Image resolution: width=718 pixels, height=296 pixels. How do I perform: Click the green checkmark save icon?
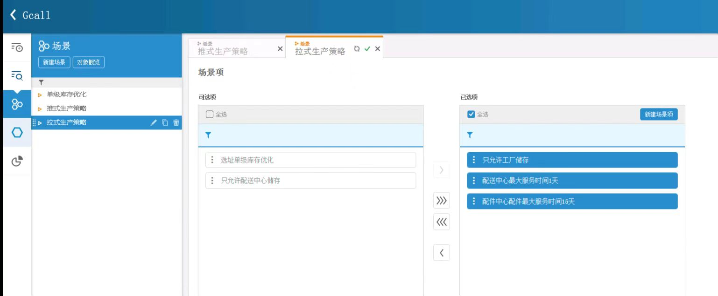367,49
